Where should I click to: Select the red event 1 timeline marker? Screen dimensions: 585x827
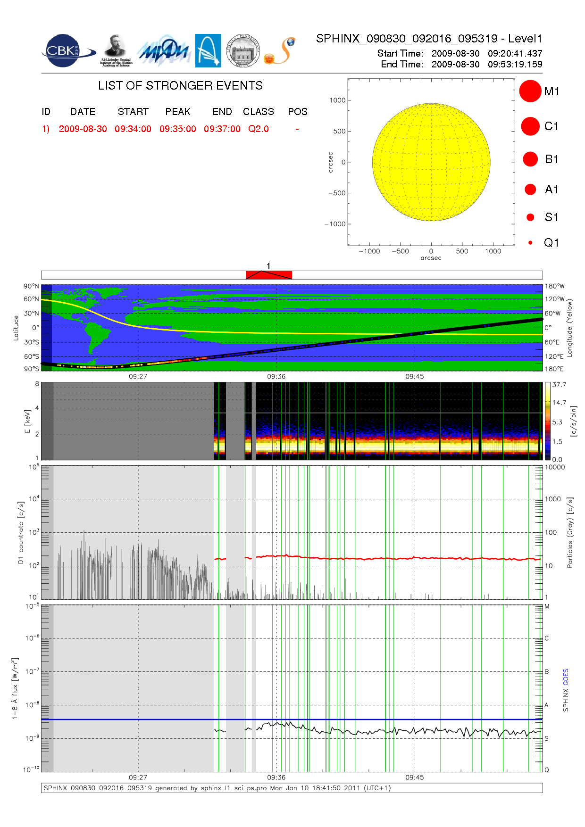[268, 275]
